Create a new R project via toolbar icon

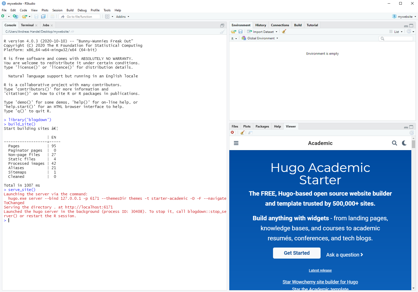coord(15,16)
